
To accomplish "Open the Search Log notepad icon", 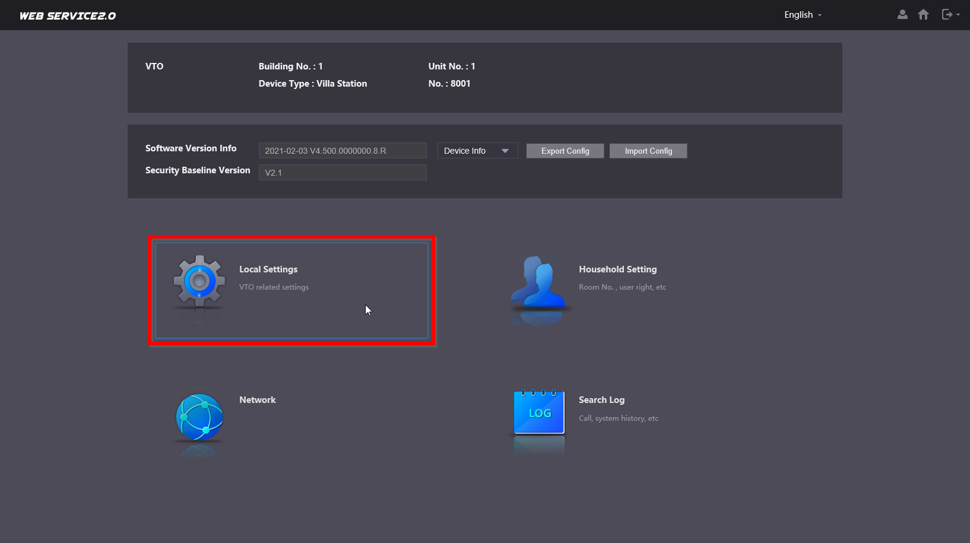I will [x=539, y=412].
